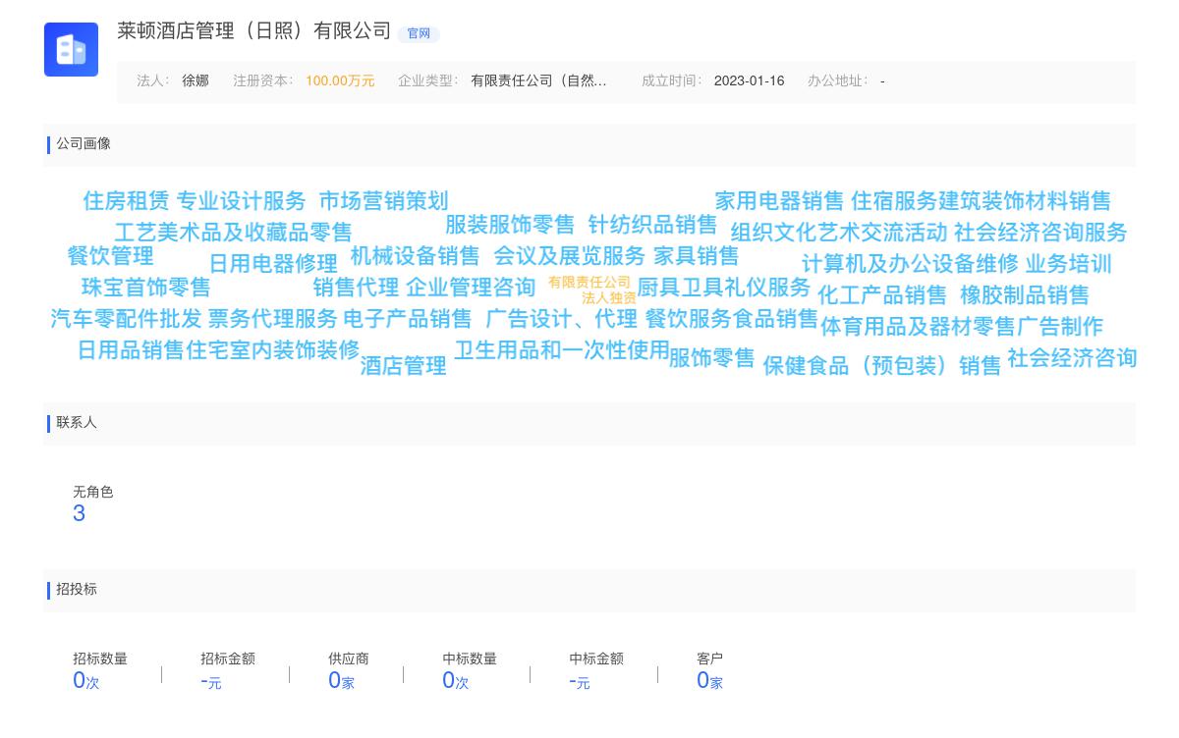Open the 供应商 count 0家
The width and height of the screenshot is (1179, 738).
point(341,681)
